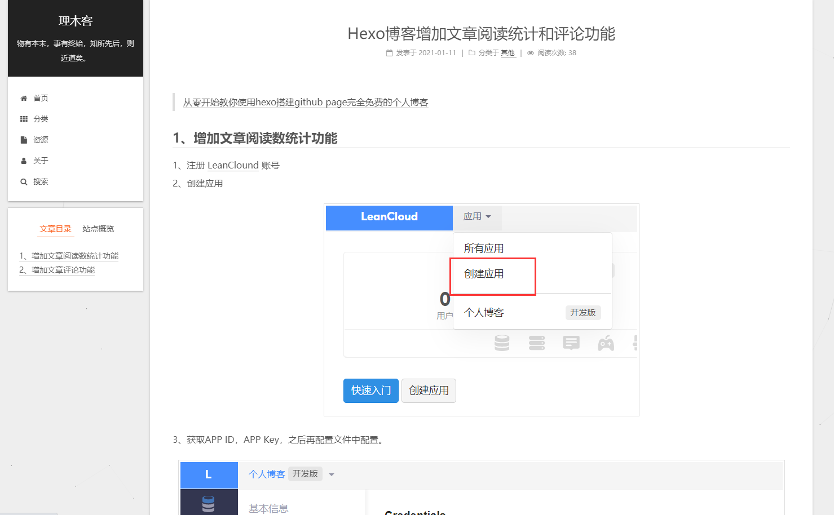The width and height of the screenshot is (834, 515).
Task: Click the calendar icon before 发表于
Action: click(x=389, y=53)
